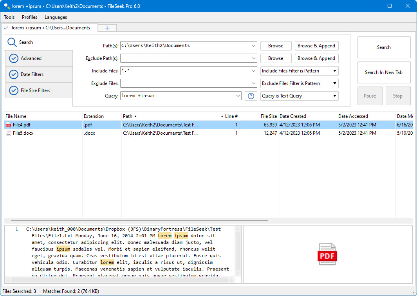The height and width of the screenshot is (296, 417).
Task: Toggle the Advanced checkmark circle
Action: coord(14,58)
